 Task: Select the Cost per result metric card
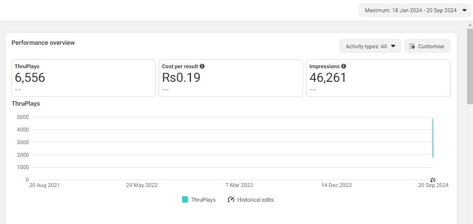pyautogui.click(x=231, y=78)
